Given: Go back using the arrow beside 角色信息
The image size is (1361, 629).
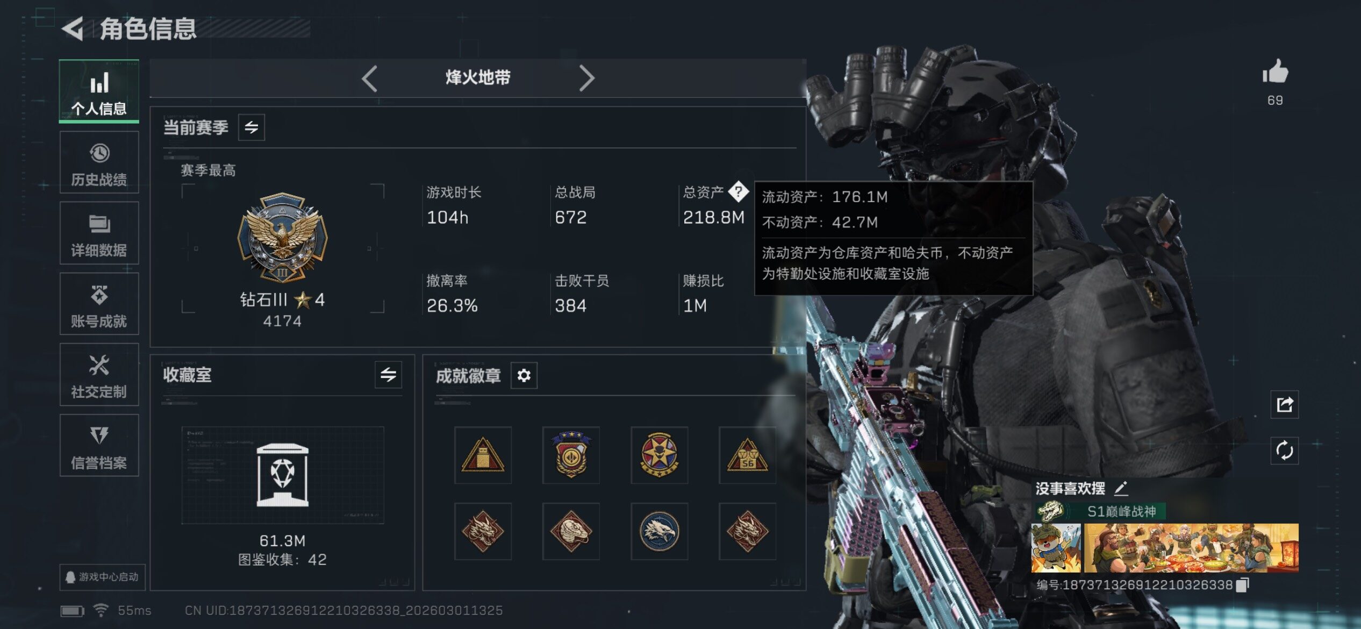Looking at the screenshot, I should click(73, 28).
